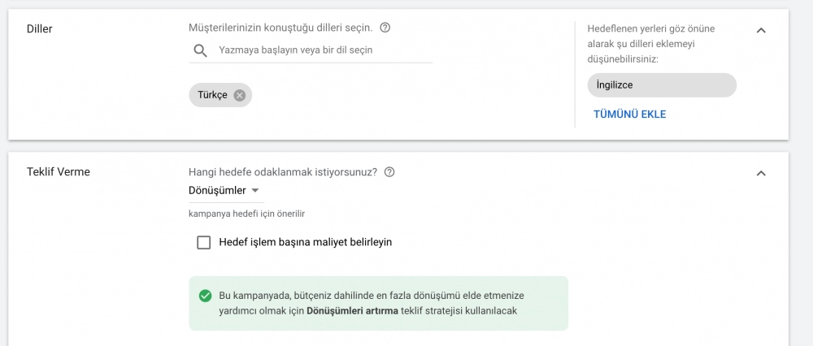Click the bold 'Dönüşümleri artırma' strategy text
This screenshot has width=813, height=346.
(x=353, y=311)
